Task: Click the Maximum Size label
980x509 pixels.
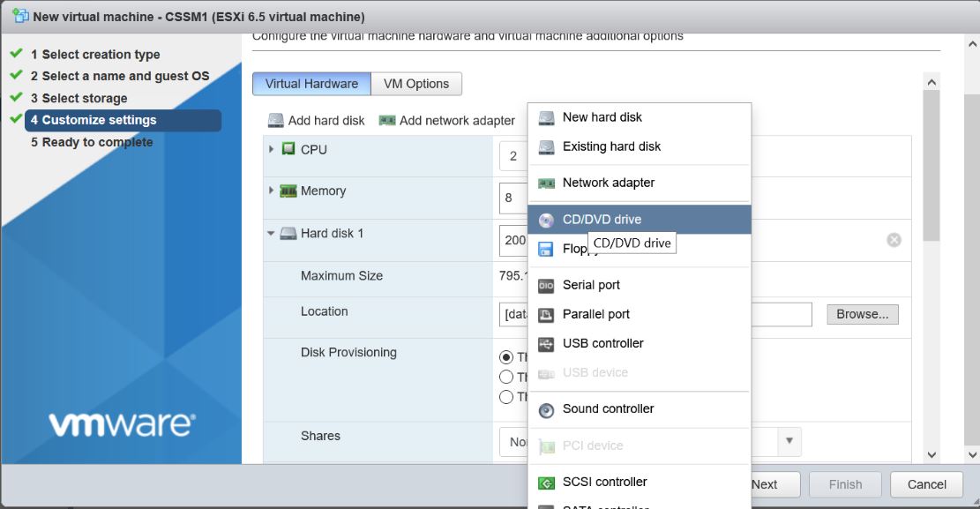Action: click(341, 276)
